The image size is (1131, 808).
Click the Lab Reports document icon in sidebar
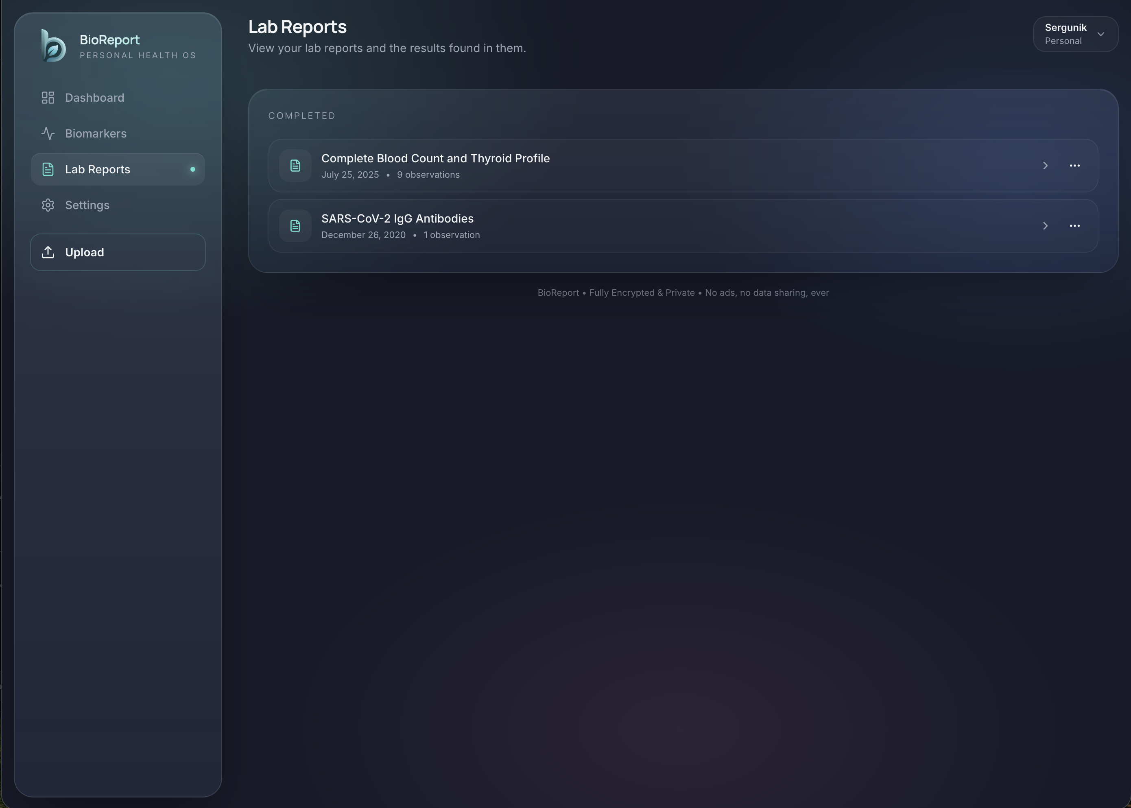click(48, 169)
